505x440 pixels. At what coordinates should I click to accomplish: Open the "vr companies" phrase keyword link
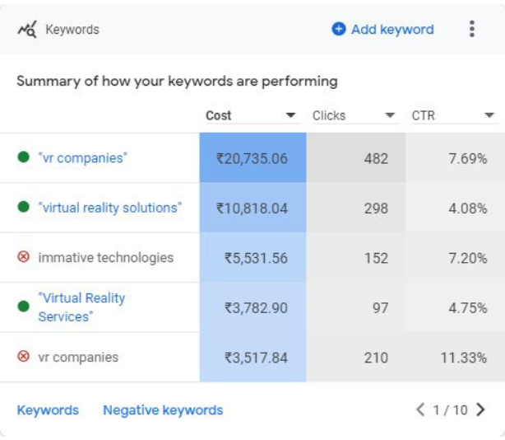(82, 157)
